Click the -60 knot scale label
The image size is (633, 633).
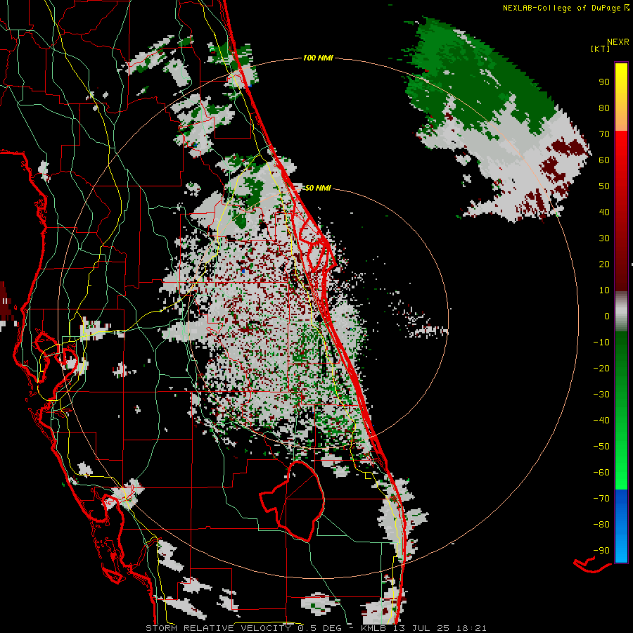click(x=601, y=473)
